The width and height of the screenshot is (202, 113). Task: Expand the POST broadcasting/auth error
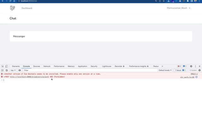click(x=4, y=77)
